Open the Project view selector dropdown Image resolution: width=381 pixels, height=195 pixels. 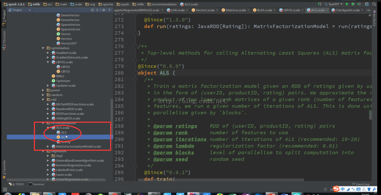[x=20, y=10]
